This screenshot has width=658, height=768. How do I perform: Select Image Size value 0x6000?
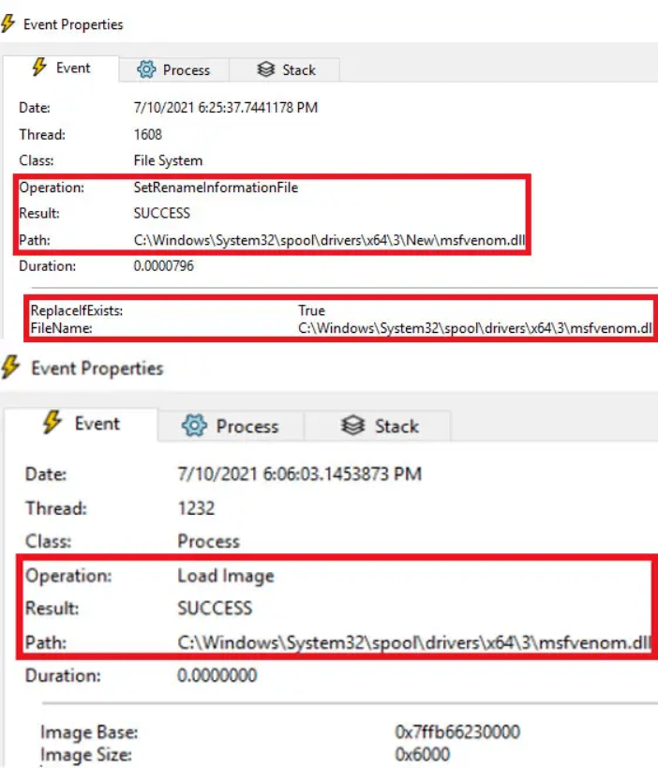click(x=423, y=754)
